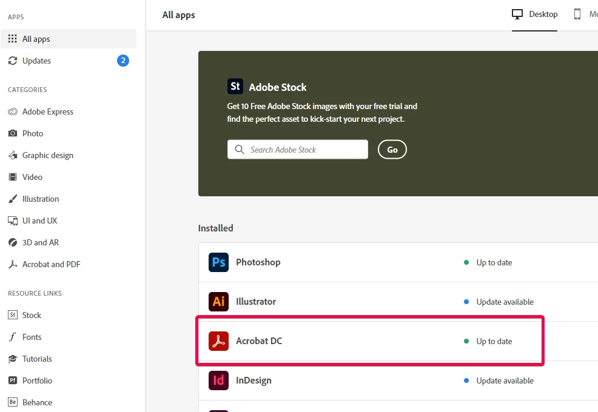The image size is (598, 412).
Task: Click the Search Adobe Stock field
Action: (x=297, y=150)
